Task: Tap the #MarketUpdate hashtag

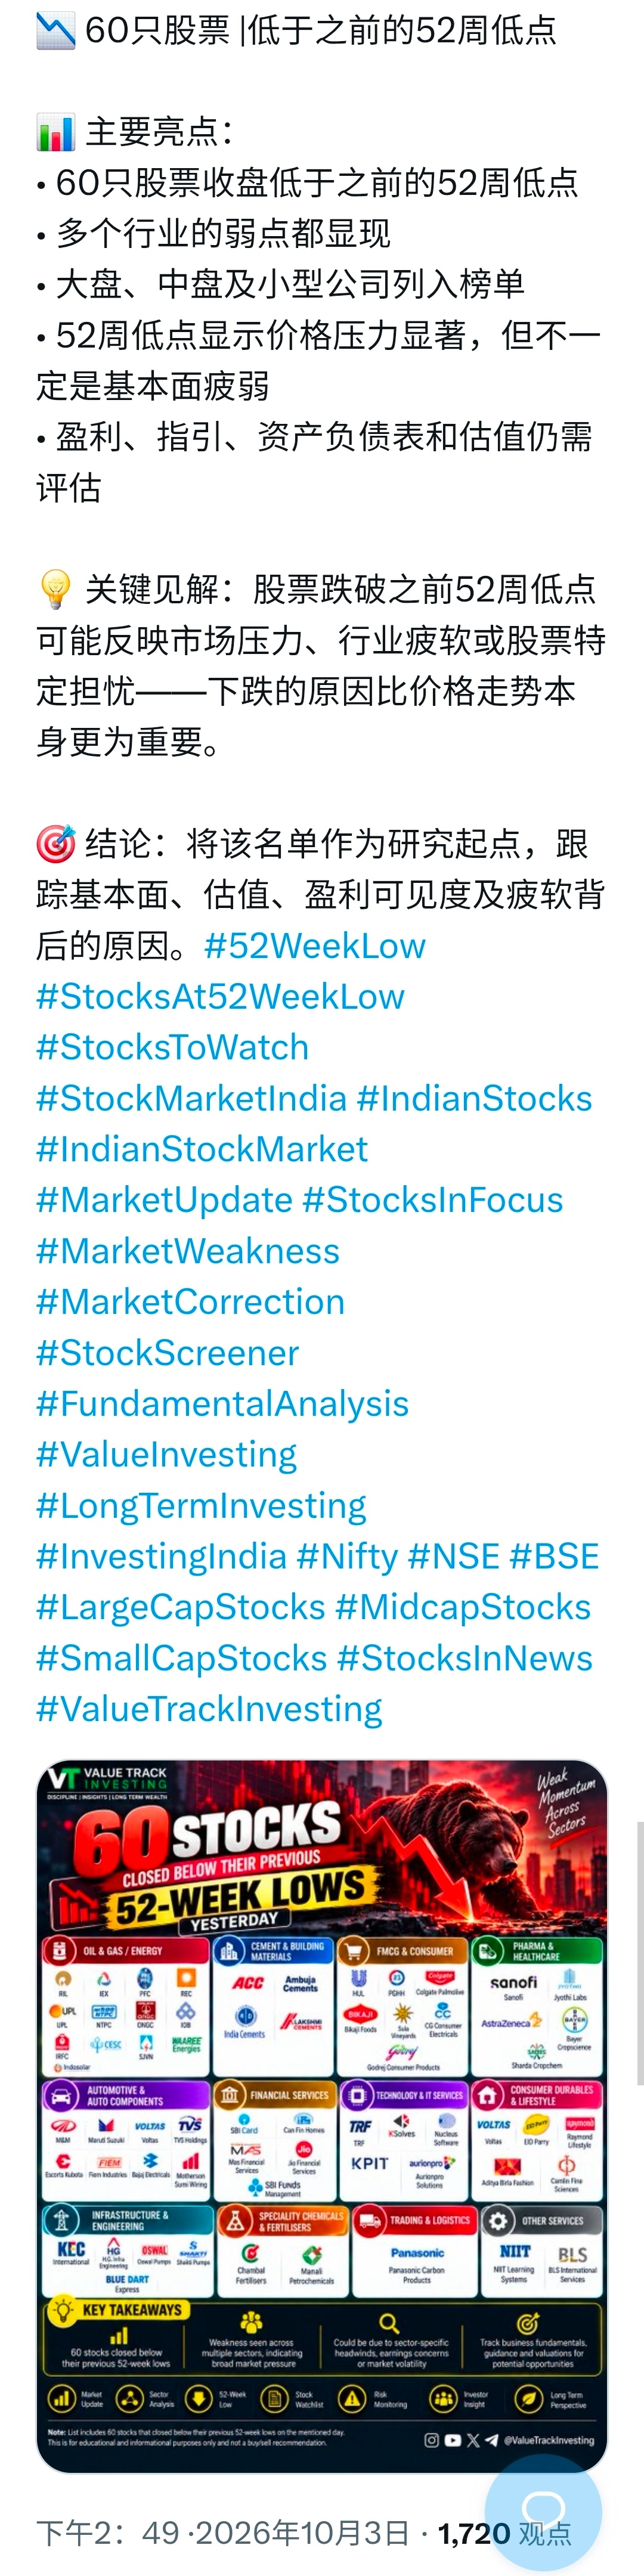Action: click(x=164, y=1201)
